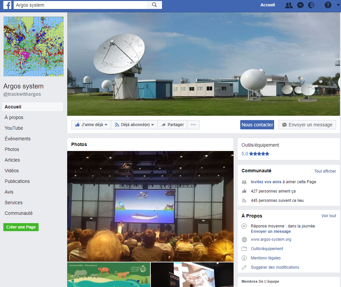
Task: Click Tout afficher in Communauté
Action: click(325, 171)
